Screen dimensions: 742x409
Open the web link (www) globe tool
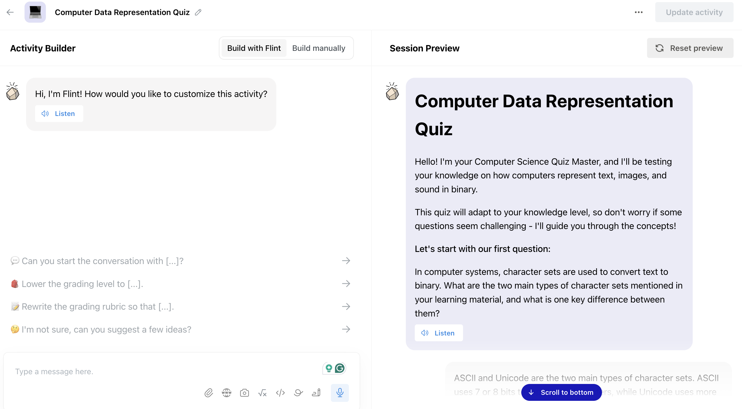click(227, 393)
